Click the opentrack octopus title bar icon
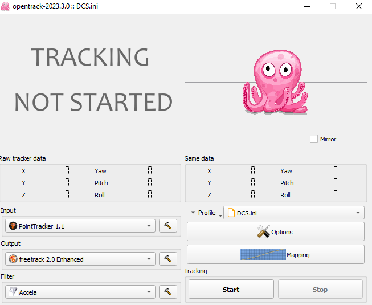Image resolution: width=372 pixels, height=305 pixels. 5,6
